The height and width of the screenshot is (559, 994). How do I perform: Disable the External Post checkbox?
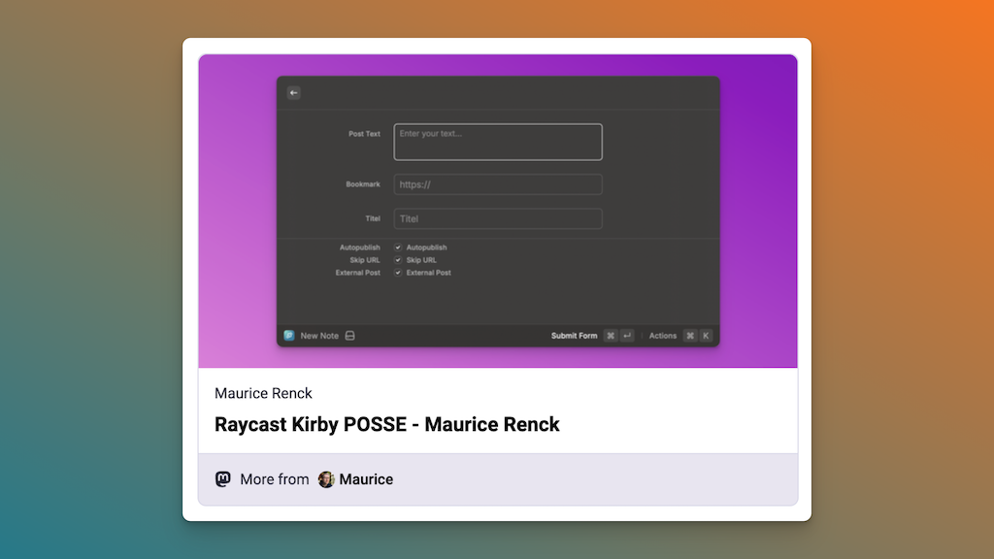398,273
